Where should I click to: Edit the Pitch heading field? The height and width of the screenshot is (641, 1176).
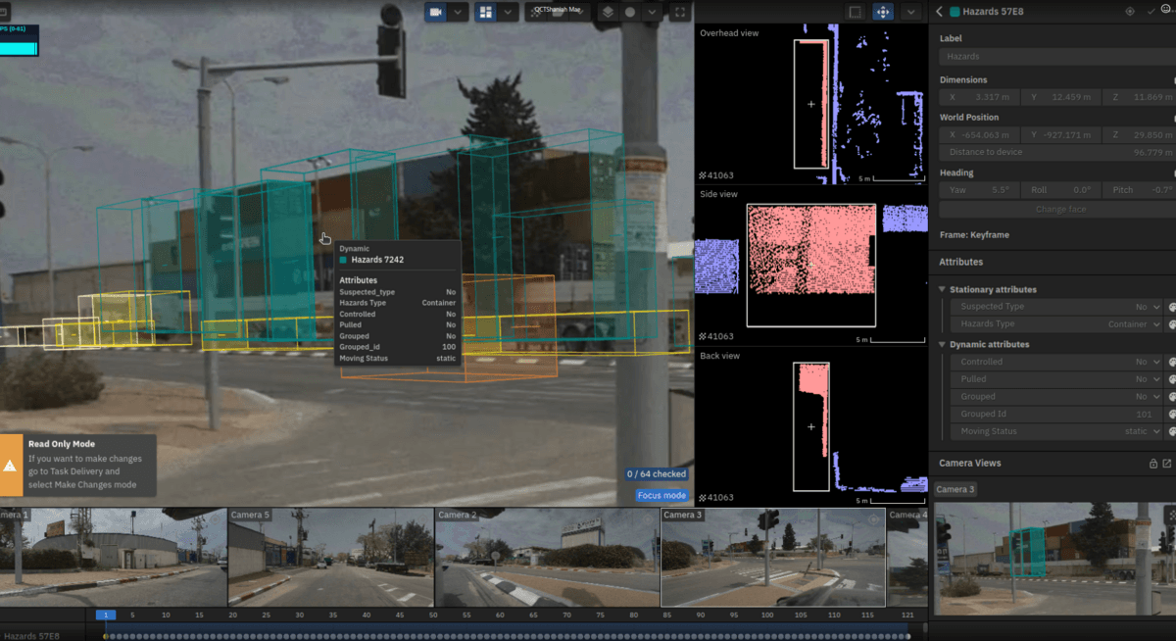tap(1140, 190)
